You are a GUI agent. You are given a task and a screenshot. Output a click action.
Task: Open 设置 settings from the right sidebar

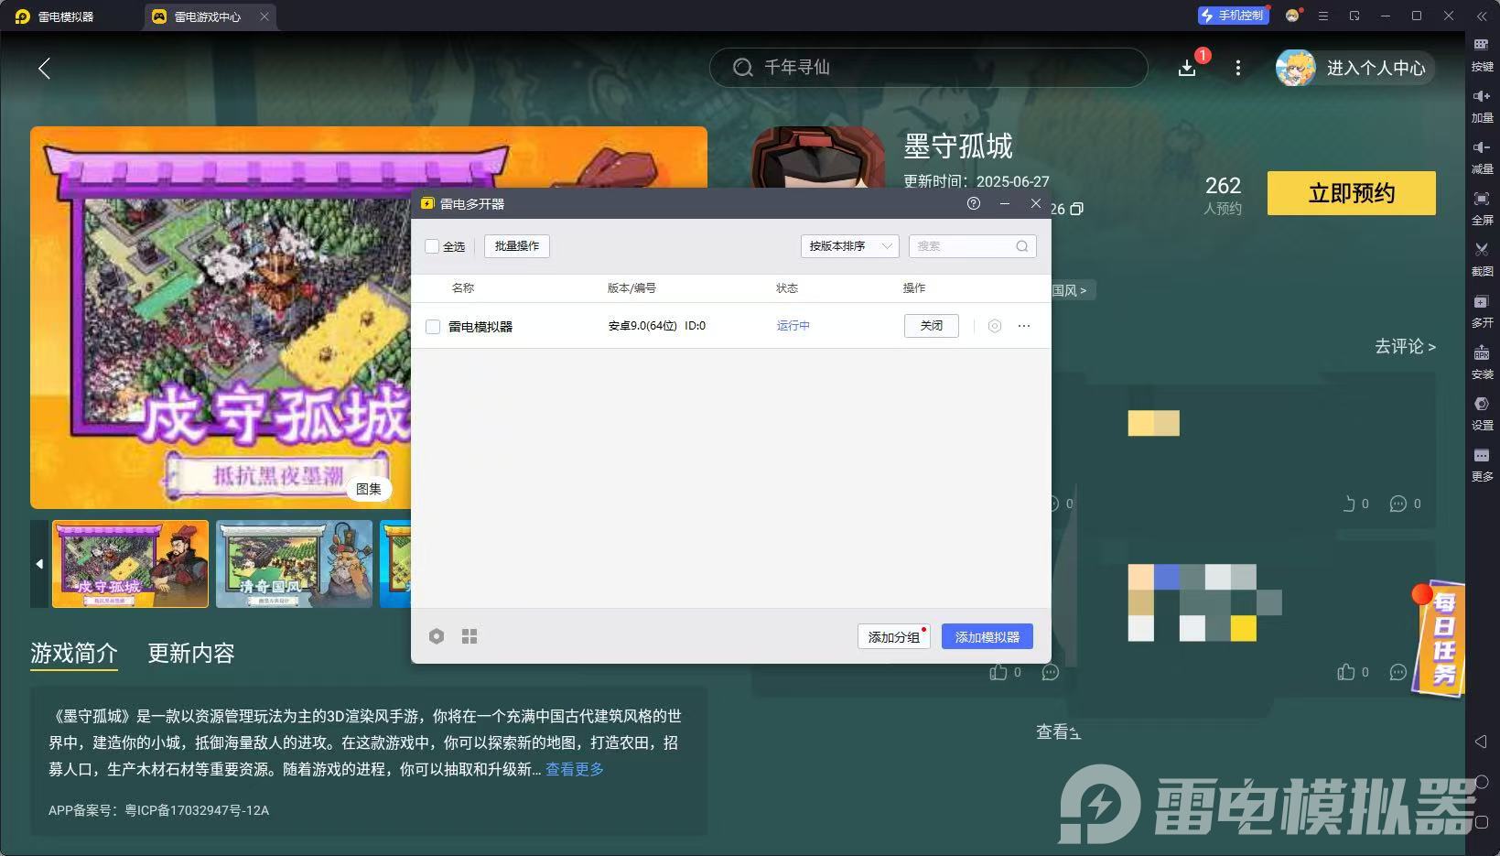[x=1482, y=413]
